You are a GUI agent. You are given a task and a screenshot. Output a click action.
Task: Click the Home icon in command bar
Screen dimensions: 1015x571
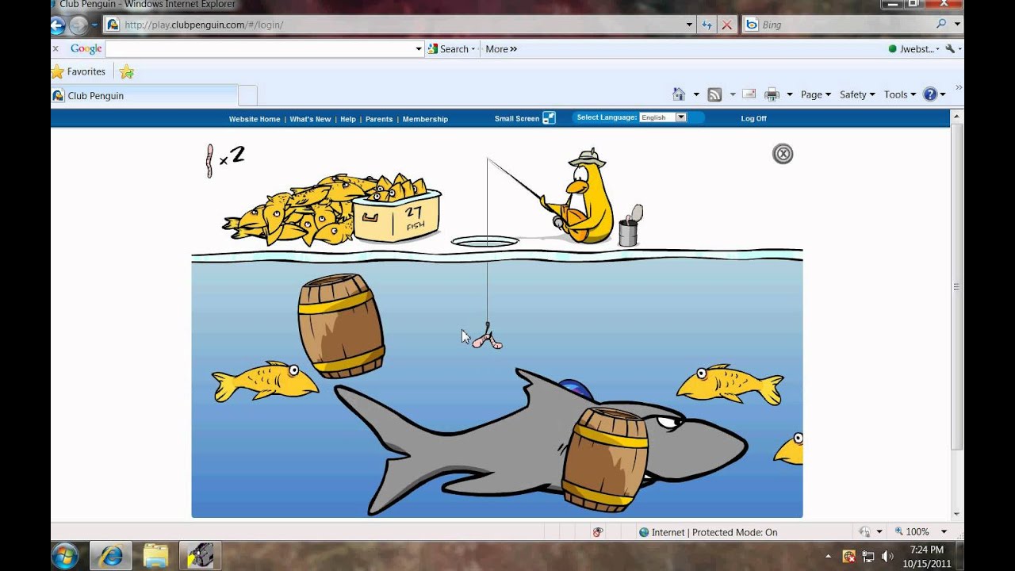click(x=679, y=94)
